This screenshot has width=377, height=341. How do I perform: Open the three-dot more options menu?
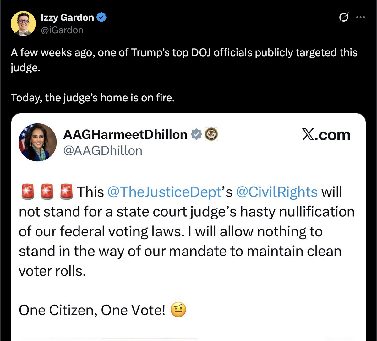[x=360, y=18]
